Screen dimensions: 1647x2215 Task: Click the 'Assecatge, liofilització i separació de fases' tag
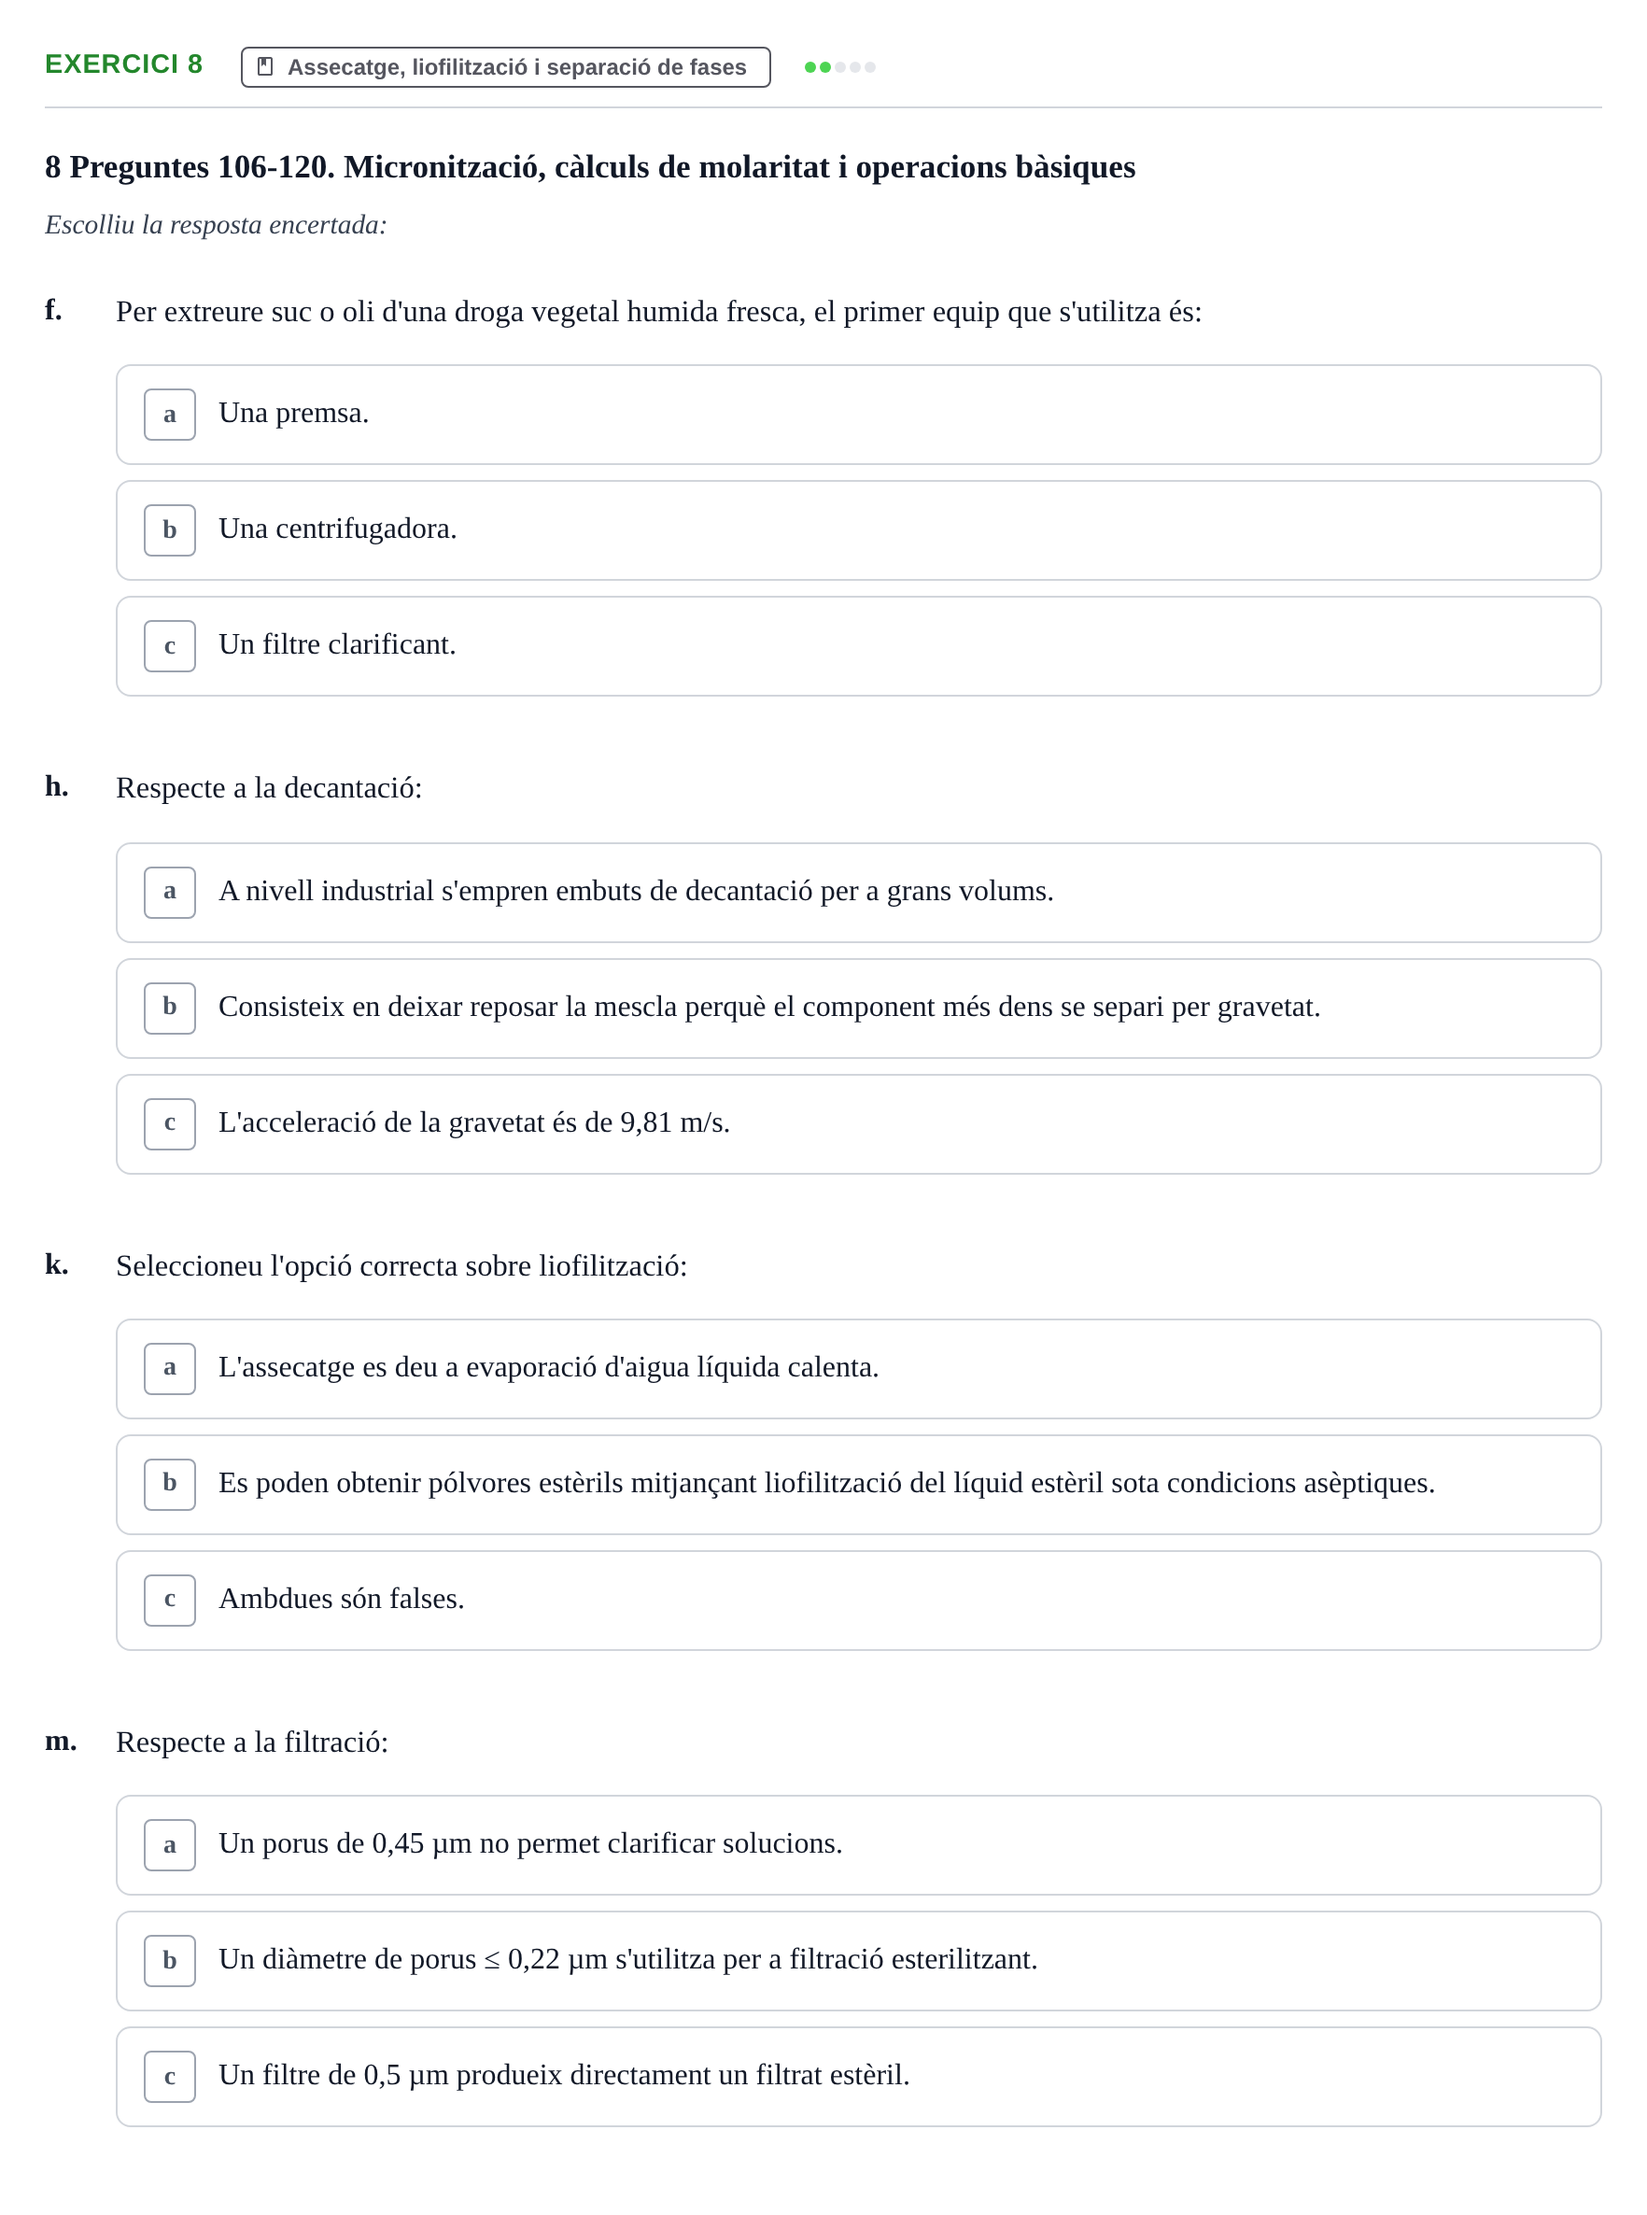tap(505, 67)
